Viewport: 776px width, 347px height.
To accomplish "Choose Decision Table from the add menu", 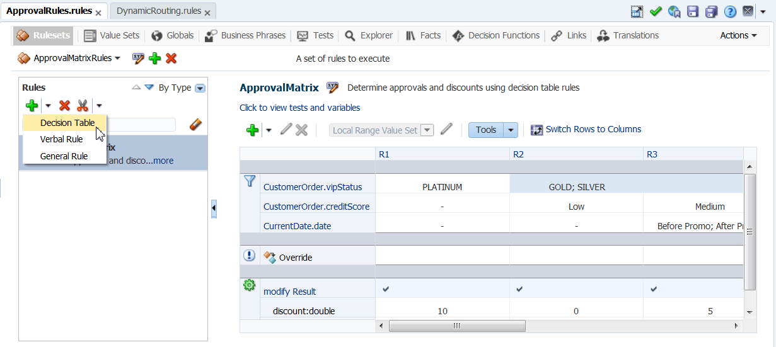I will (65, 123).
